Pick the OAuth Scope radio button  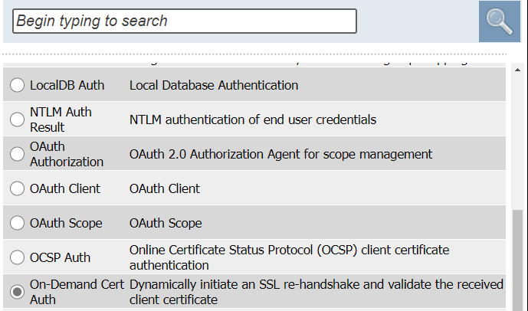[x=17, y=224]
